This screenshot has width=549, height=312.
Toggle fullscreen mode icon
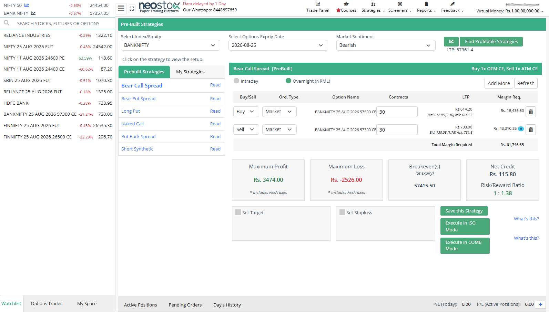[x=132, y=9]
